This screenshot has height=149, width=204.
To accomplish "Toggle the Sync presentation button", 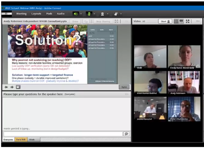I will pyautogui.click(x=124, y=87).
